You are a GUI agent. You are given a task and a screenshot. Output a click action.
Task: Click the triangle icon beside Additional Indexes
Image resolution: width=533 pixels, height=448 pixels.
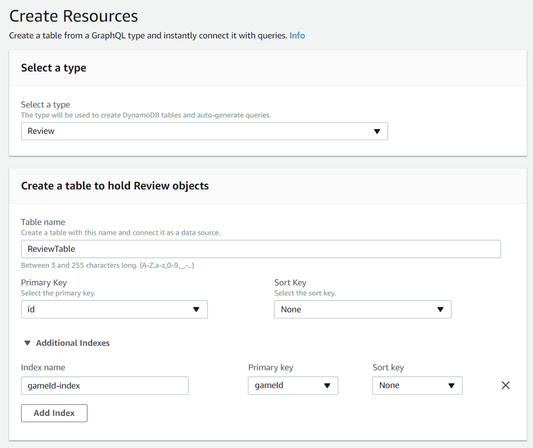[28, 343]
